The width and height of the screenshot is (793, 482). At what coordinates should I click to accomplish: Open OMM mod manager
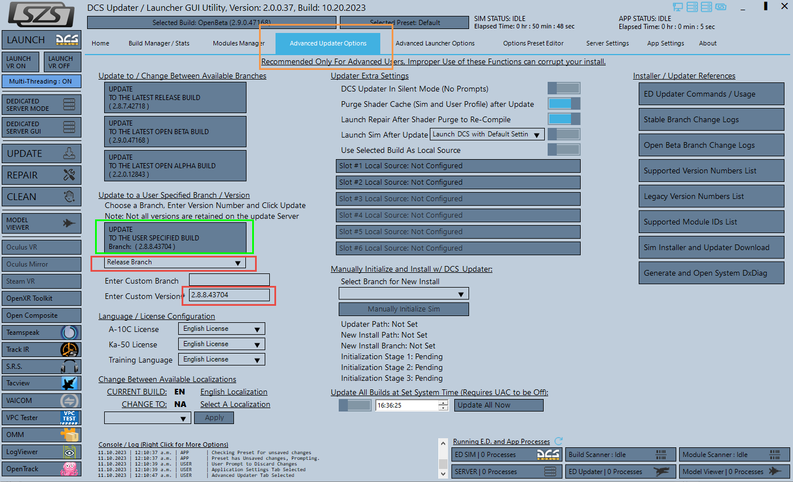[x=42, y=434]
